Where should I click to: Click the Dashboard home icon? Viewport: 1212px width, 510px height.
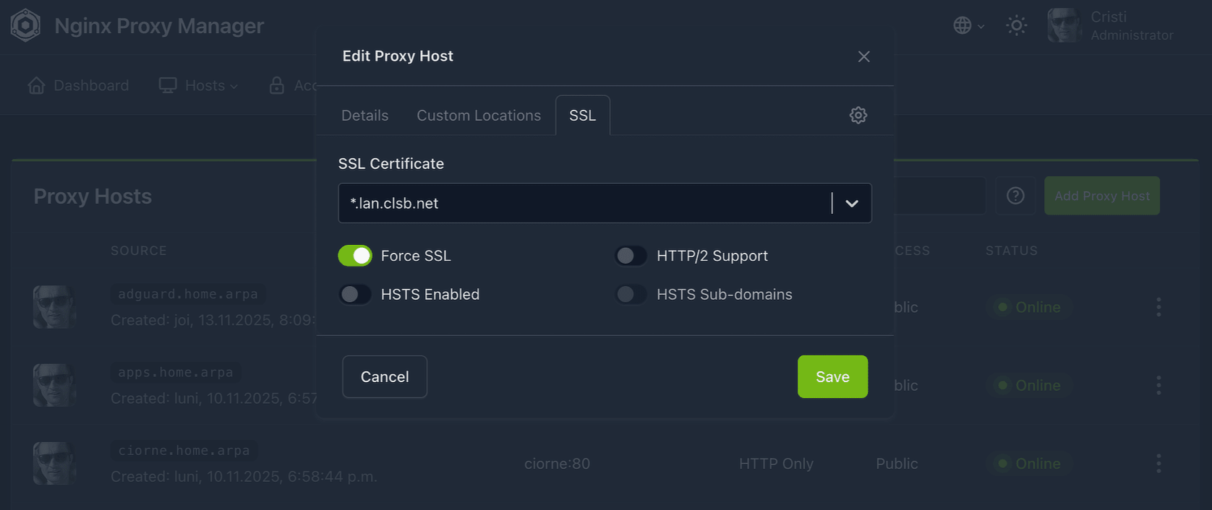click(x=36, y=86)
